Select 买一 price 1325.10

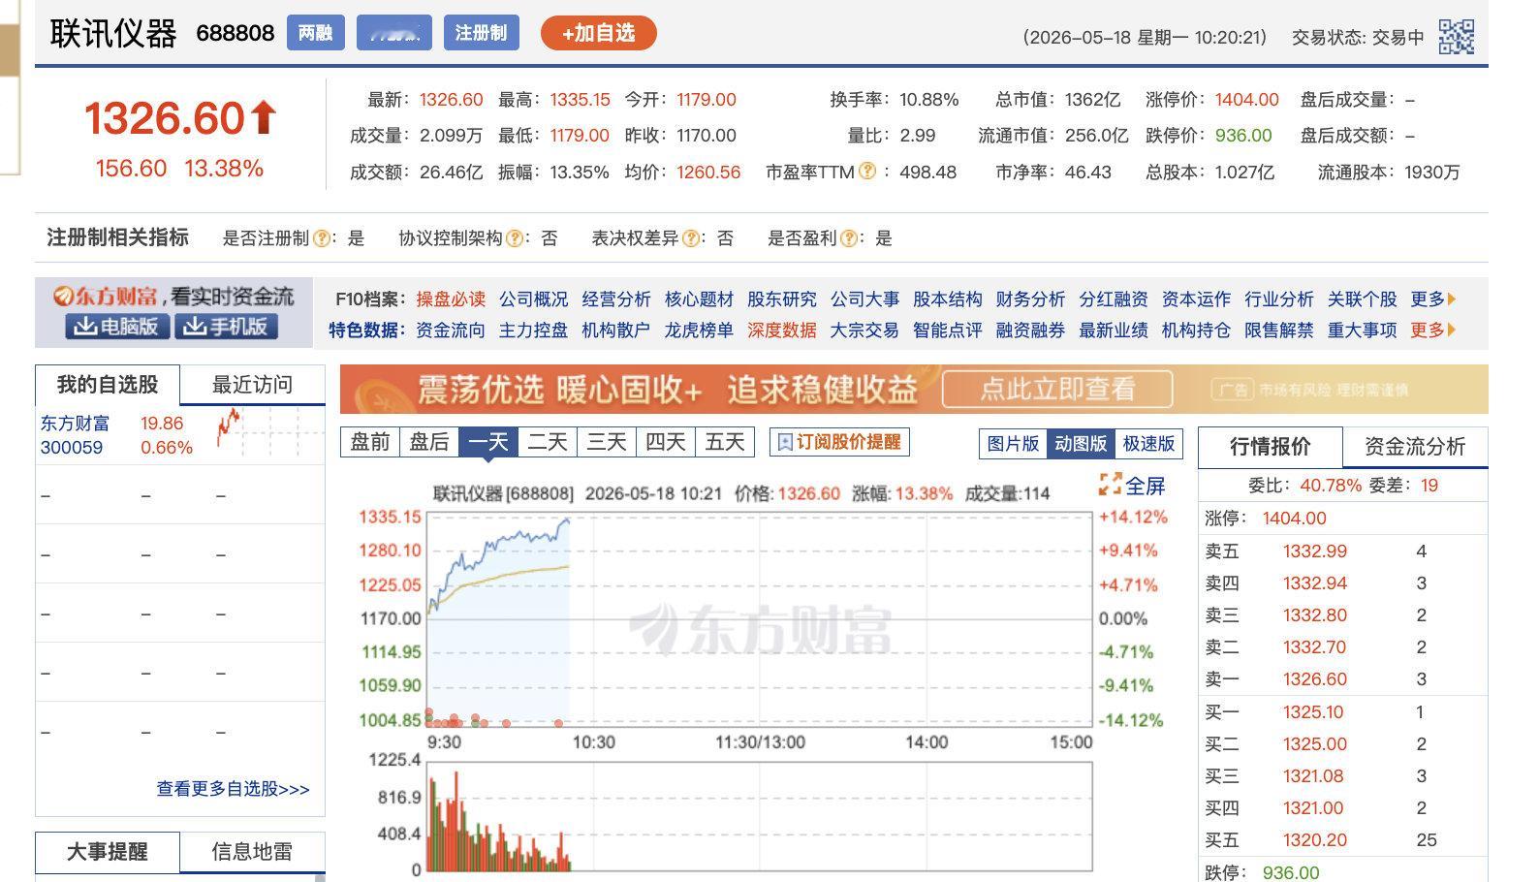1313,712
